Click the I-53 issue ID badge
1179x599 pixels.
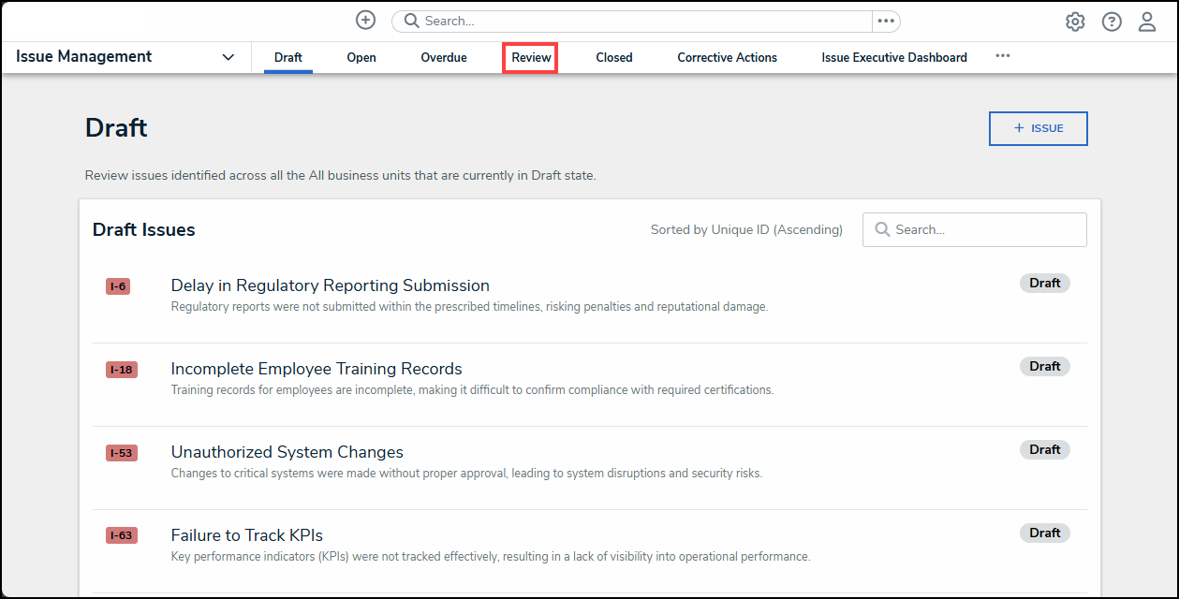point(121,453)
